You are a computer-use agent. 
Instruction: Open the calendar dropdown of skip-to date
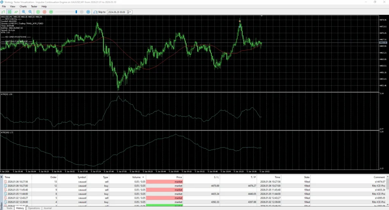[129, 12]
